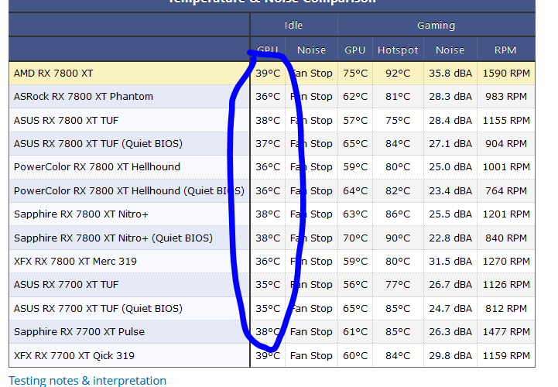Viewport: 558px width, 387px height.
Task: Select the ASRock RX 7800 XT Phantom name
Action: [x=84, y=97]
